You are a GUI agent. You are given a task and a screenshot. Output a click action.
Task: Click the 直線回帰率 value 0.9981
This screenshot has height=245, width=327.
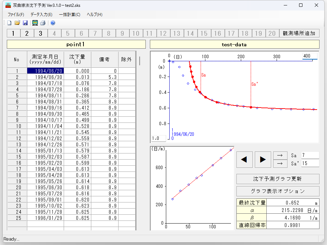293,225
